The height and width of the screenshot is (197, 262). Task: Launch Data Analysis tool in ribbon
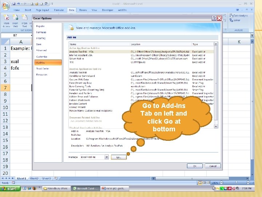[x=239, y=16]
